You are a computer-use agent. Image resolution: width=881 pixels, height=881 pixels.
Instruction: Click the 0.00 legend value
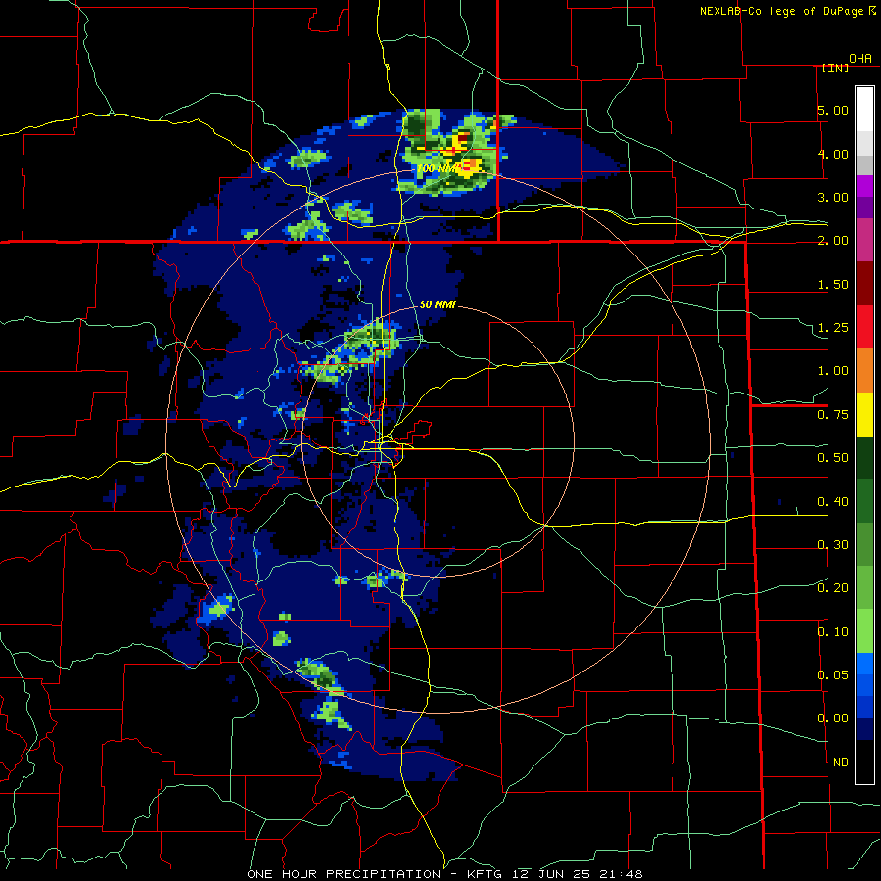pyautogui.click(x=833, y=719)
